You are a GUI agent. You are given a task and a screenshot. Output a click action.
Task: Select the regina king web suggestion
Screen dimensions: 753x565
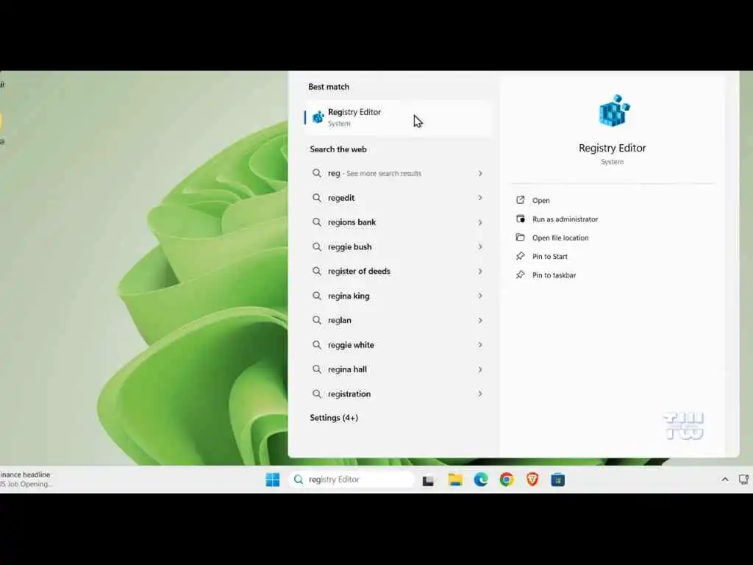pyautogui.click(x=398, y=296)
